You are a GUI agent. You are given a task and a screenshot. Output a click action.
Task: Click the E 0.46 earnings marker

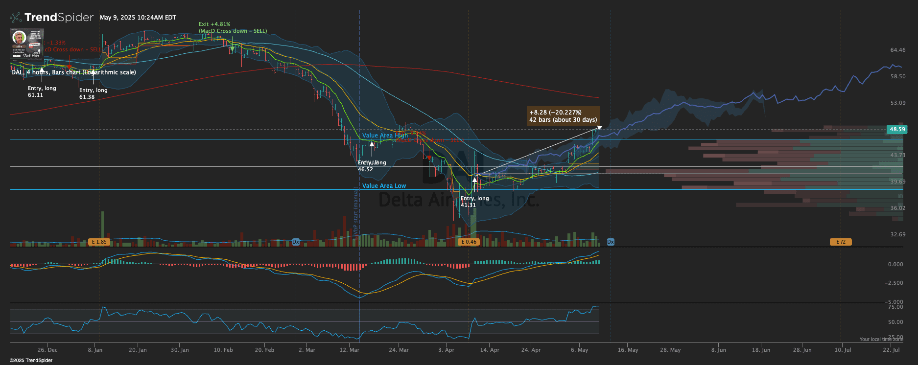(x=469, y=242)
